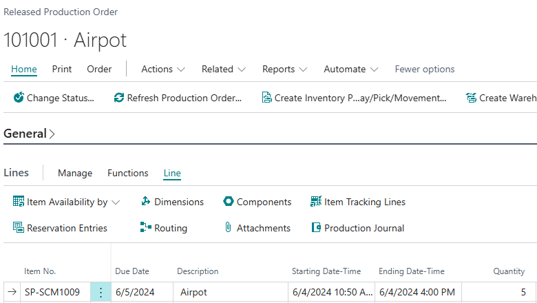Viewport: 537px width, 303px height.
Task: Click the Routing icon
Action: pyautogui.click(x=145, y=228)
